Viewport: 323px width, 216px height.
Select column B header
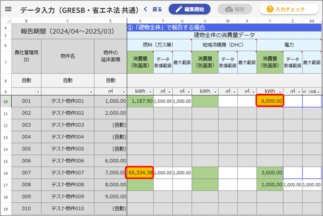(x=26, y=21)
